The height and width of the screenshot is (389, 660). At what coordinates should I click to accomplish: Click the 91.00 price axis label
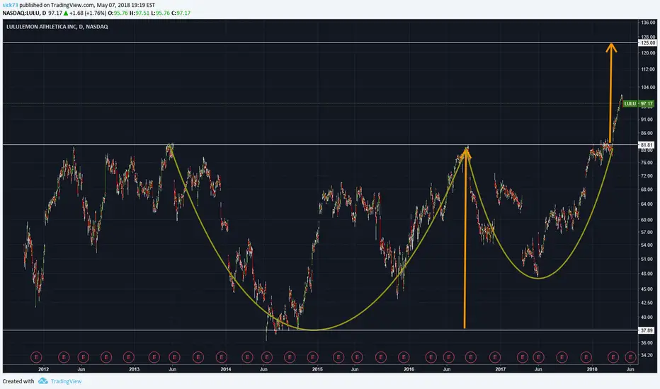point(647,120)
